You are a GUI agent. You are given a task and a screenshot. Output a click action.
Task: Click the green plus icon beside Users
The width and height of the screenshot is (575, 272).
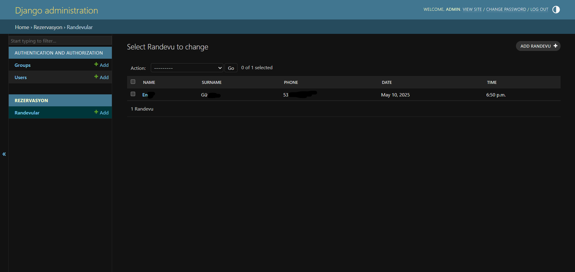96,76
